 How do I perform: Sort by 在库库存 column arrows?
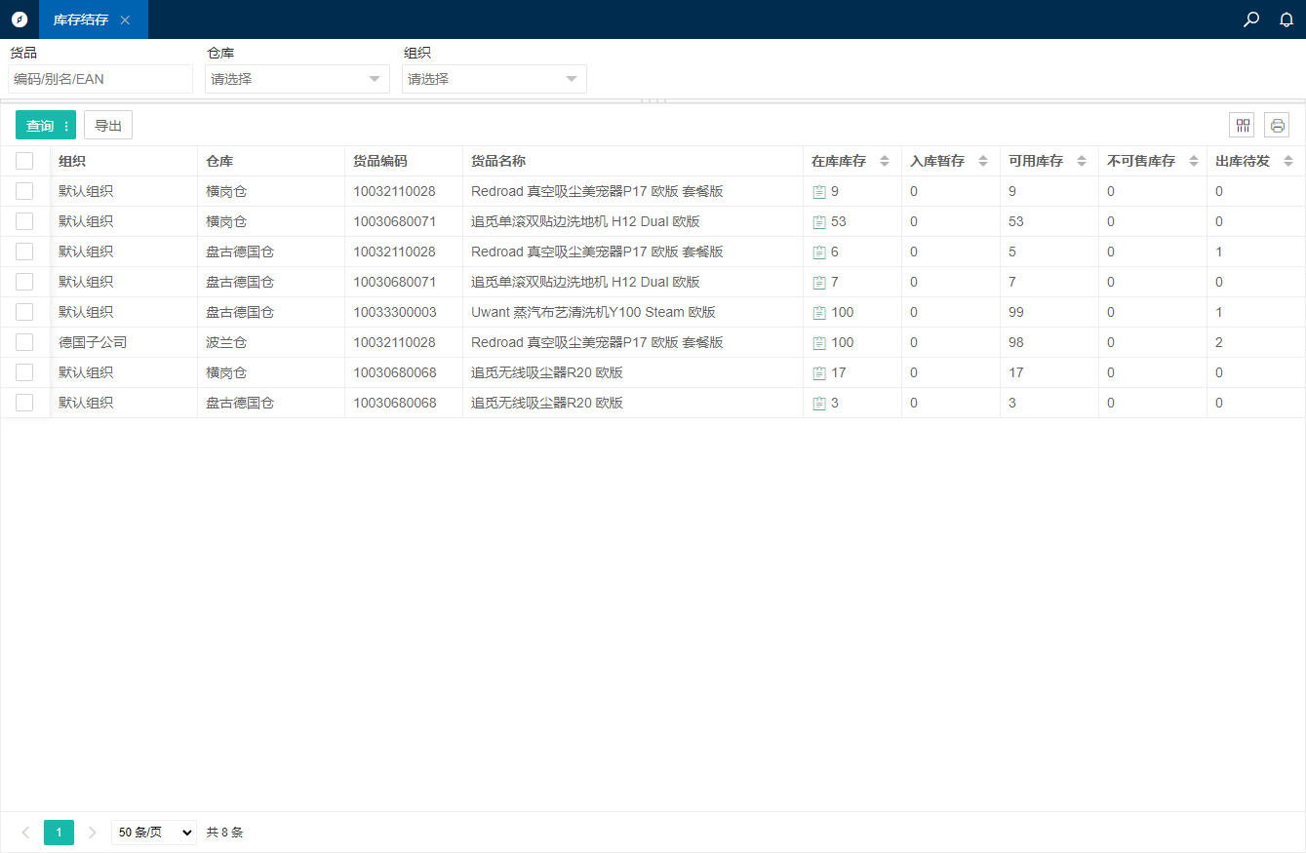[x=885, y=162]
